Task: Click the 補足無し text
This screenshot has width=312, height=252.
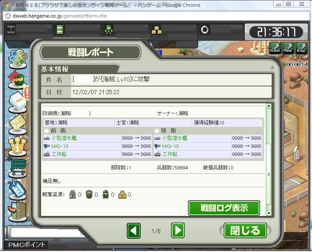Action: coord(52,181)
